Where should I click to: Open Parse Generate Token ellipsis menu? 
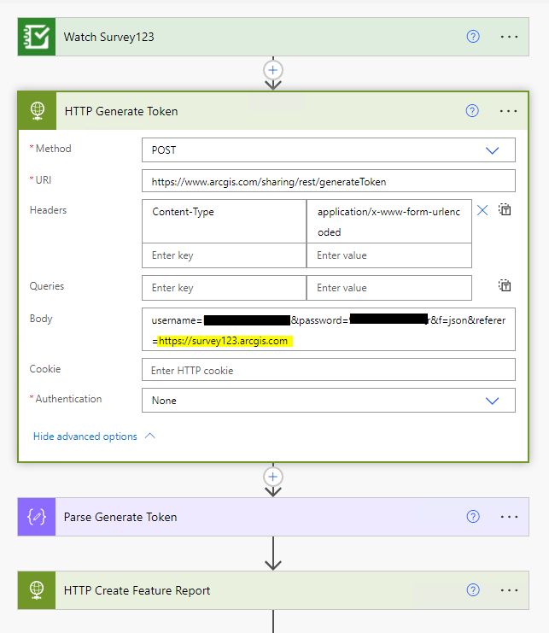(x=509, y=517)
